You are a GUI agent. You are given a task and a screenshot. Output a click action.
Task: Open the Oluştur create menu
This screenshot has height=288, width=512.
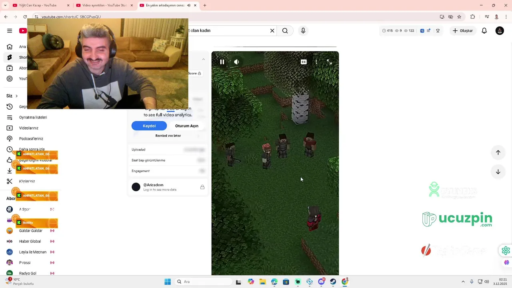coord(463,31)
